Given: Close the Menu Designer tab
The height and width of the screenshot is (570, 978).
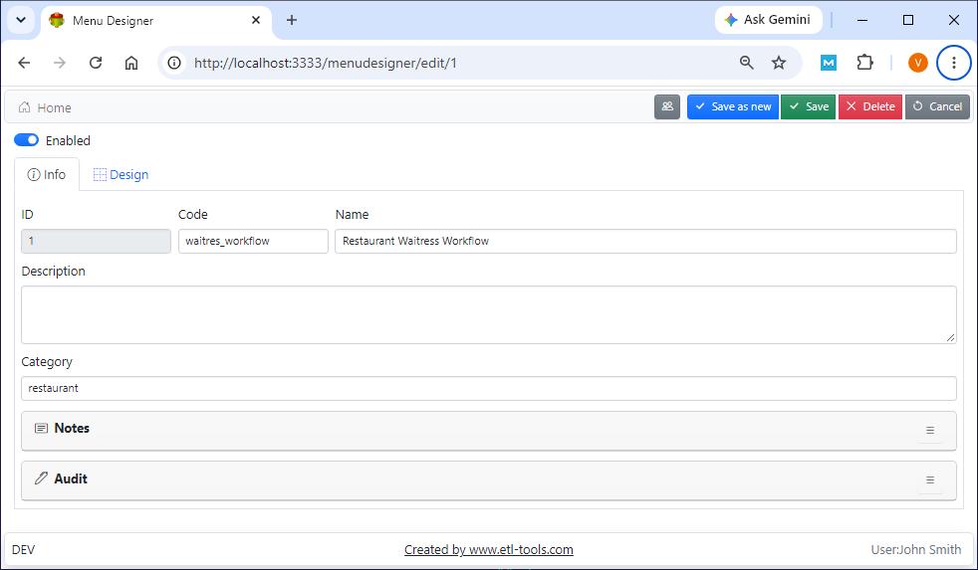Looking at the screenshot, I should [x=256, y=20].
